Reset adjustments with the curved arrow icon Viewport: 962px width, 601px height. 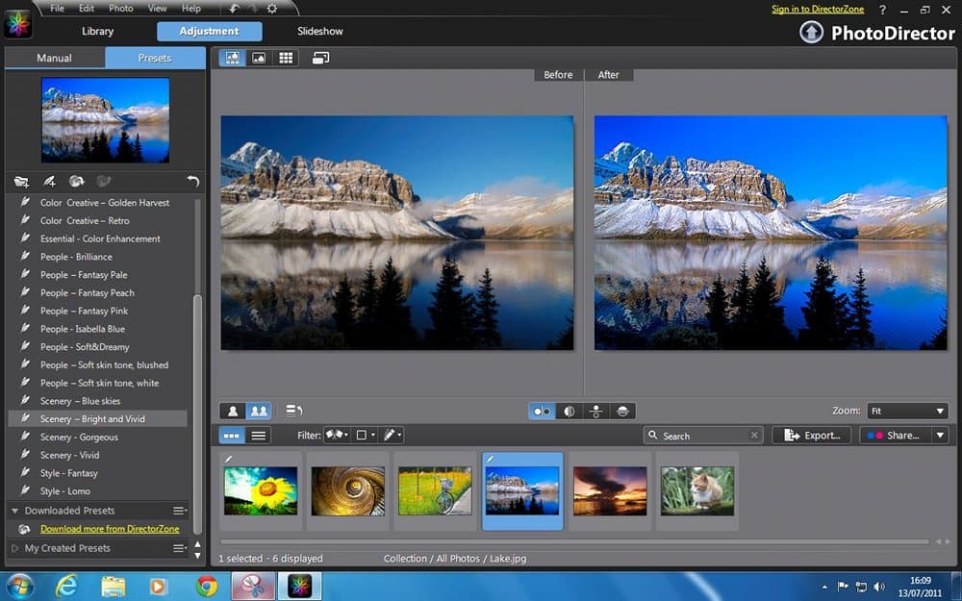[x=192, y=181]
